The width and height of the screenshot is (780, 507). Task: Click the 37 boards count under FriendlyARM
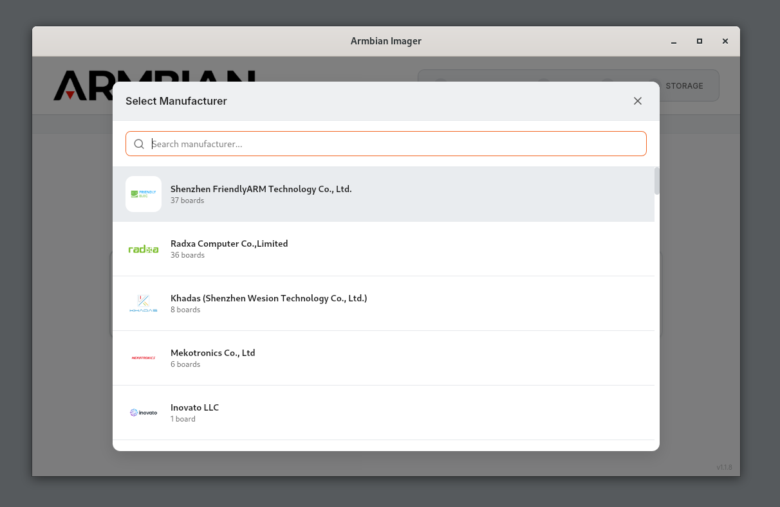click(187, 200)
